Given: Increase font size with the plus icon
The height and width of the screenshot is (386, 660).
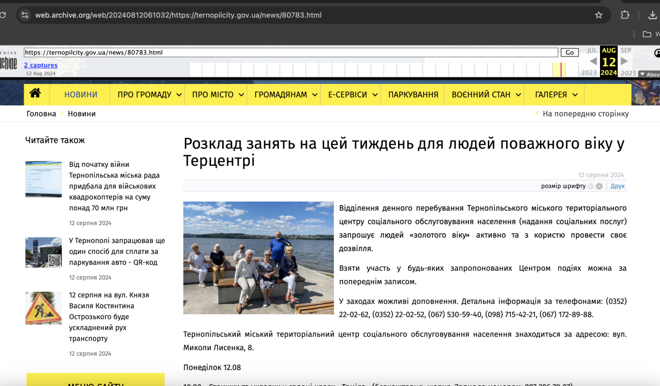Looking at the screenshot, I should [x=599, y=186].
